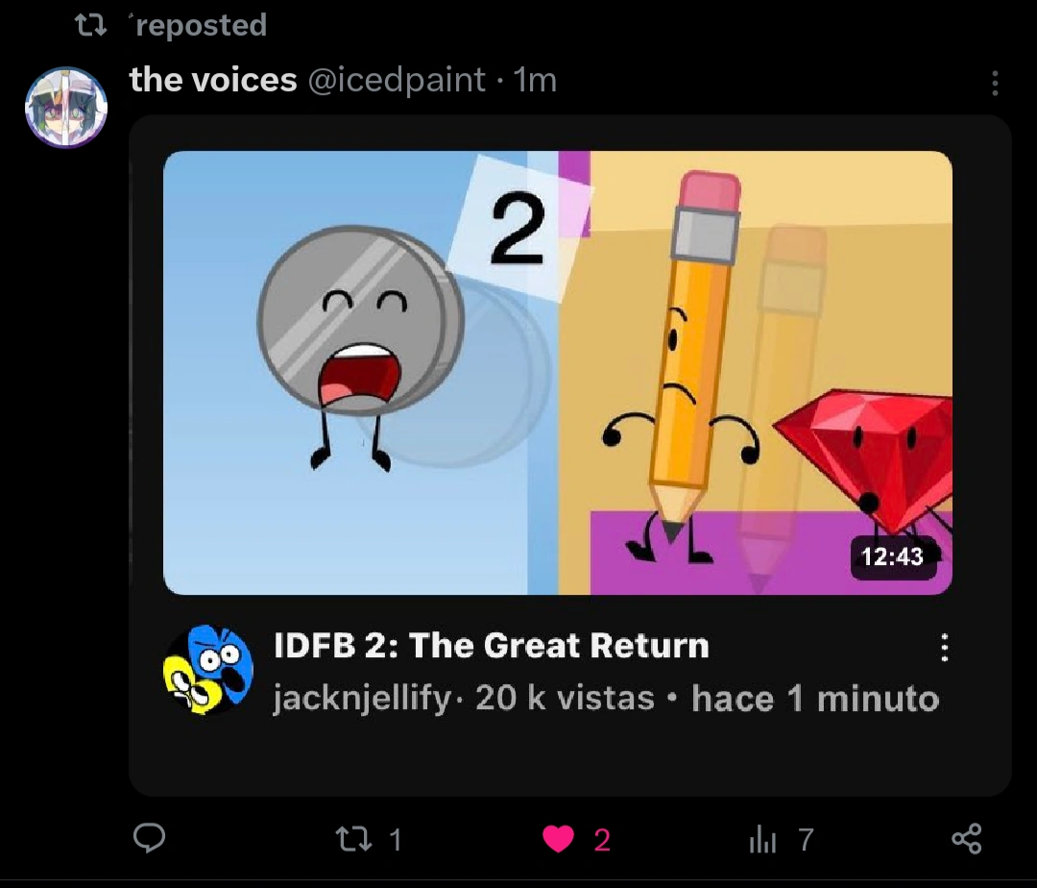Open the 'IDFB 2: The Great Return' video title
The width and height of the screenshot is (1037, 888).
pyautogui.click(x=491, y=645)
